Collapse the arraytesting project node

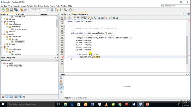[x=2, y=22]
